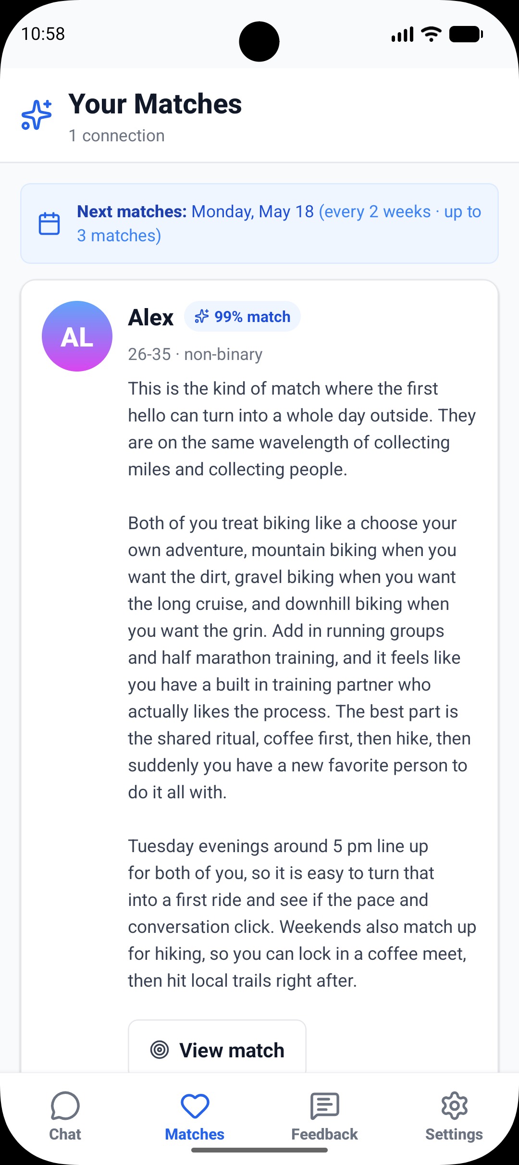Tap the 99% match badge
This screenshot has width=519, height=1165.
coord(242,317)
